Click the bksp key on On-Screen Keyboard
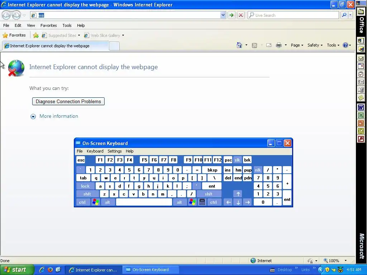This screenshot has width=367, height=275. point(212,170)
